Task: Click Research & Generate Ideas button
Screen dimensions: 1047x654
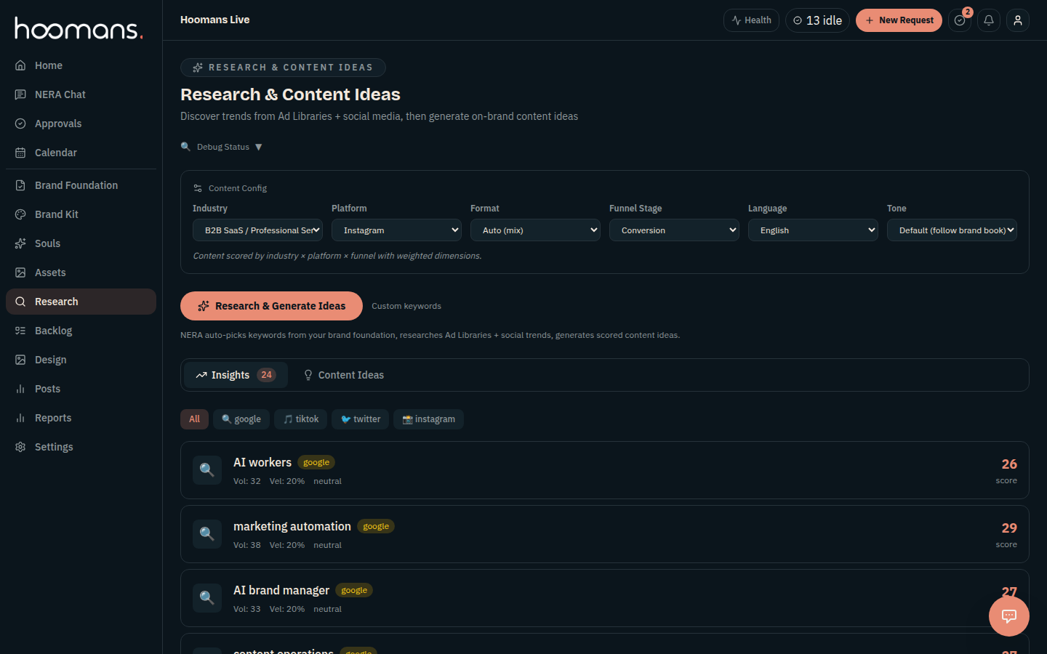Action: coord(271,306)
